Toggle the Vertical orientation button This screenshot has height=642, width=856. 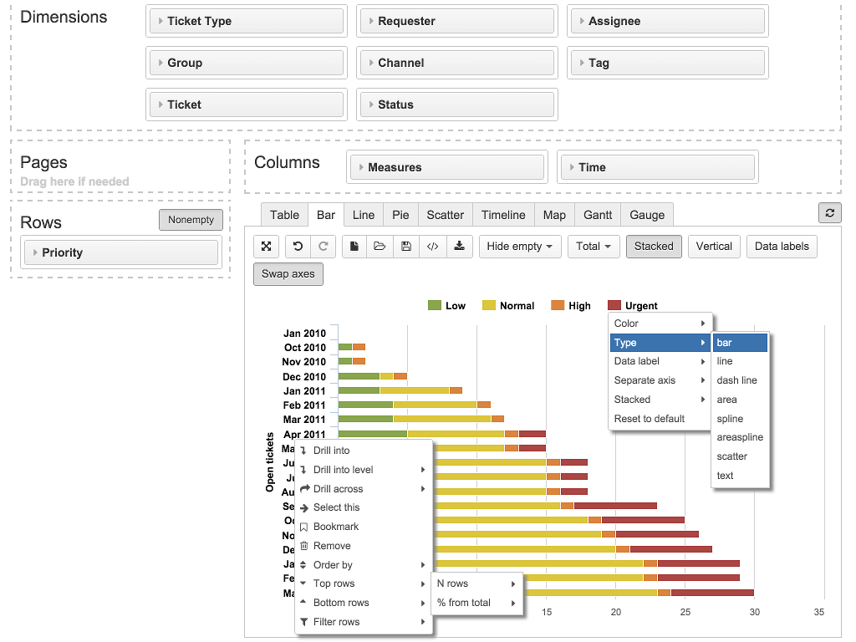tap(714, 247)
